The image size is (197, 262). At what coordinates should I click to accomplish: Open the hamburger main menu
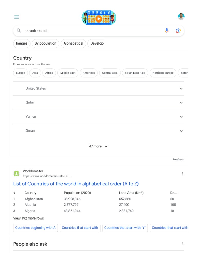click(17, 17)
